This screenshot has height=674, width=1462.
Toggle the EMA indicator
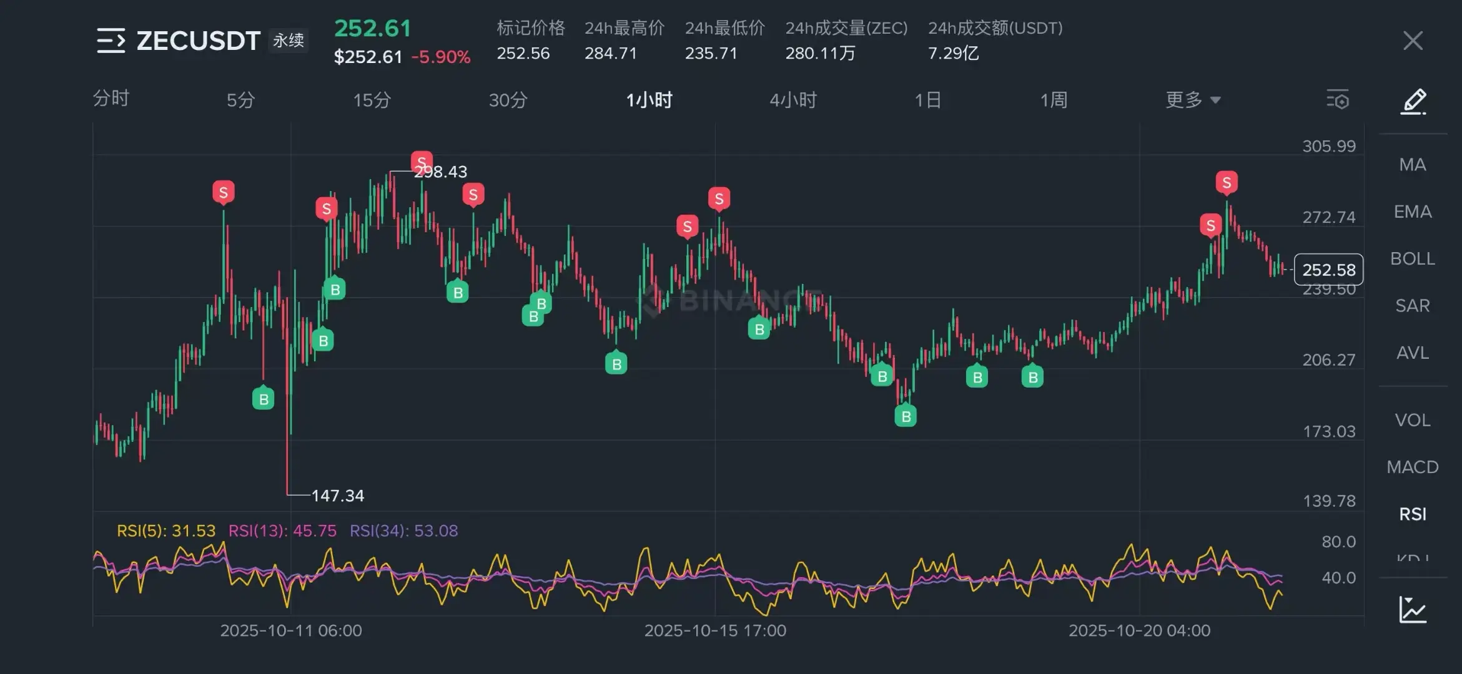click(x=1412, y=212)
